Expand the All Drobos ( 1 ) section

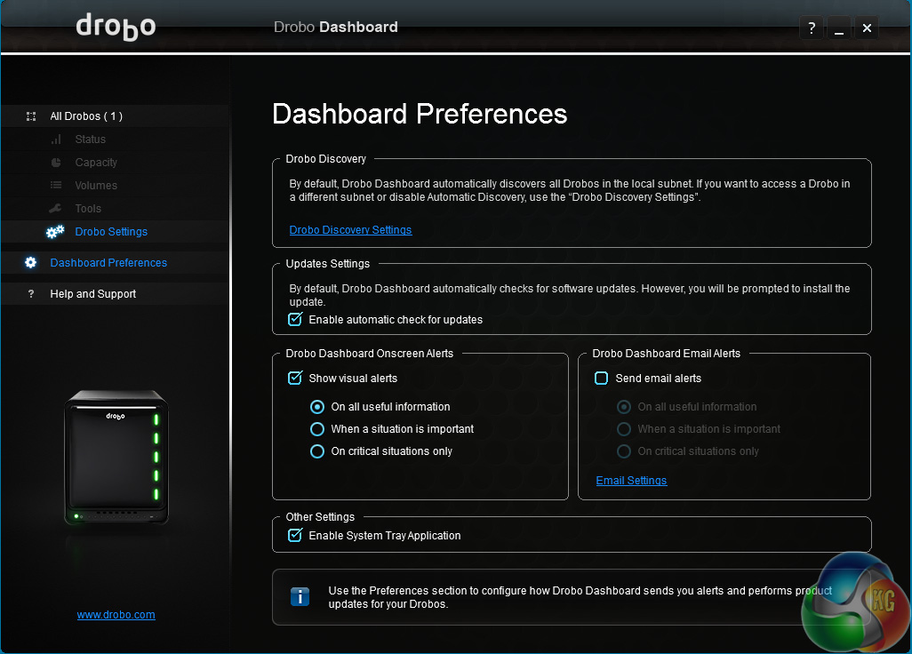point(86,116)
